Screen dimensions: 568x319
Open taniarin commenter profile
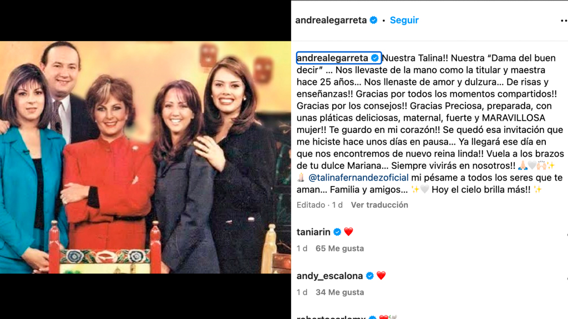[x=313, y=232]
